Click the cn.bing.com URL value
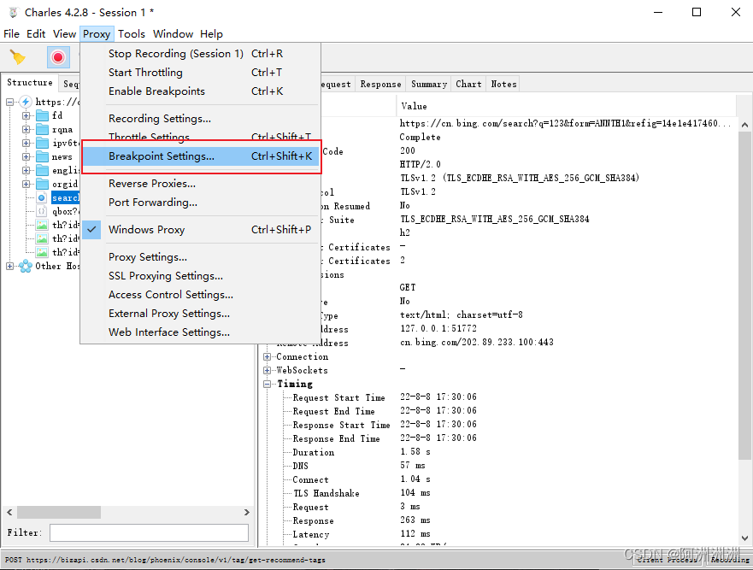Viewport: 753px width, 570px height. 565,123
